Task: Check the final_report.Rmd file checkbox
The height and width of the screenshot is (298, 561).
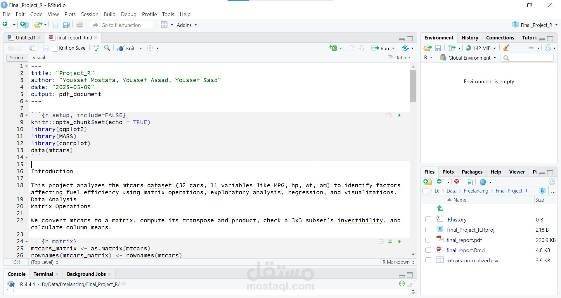Action: click(x=428, y=250)
